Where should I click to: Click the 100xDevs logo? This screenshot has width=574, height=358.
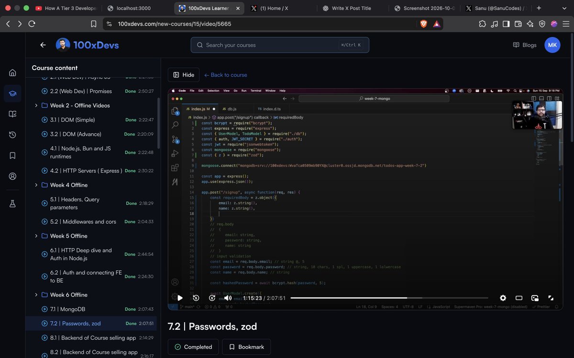88,45
